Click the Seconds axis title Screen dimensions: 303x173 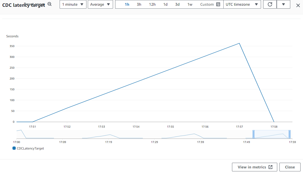tap(12, 36)
